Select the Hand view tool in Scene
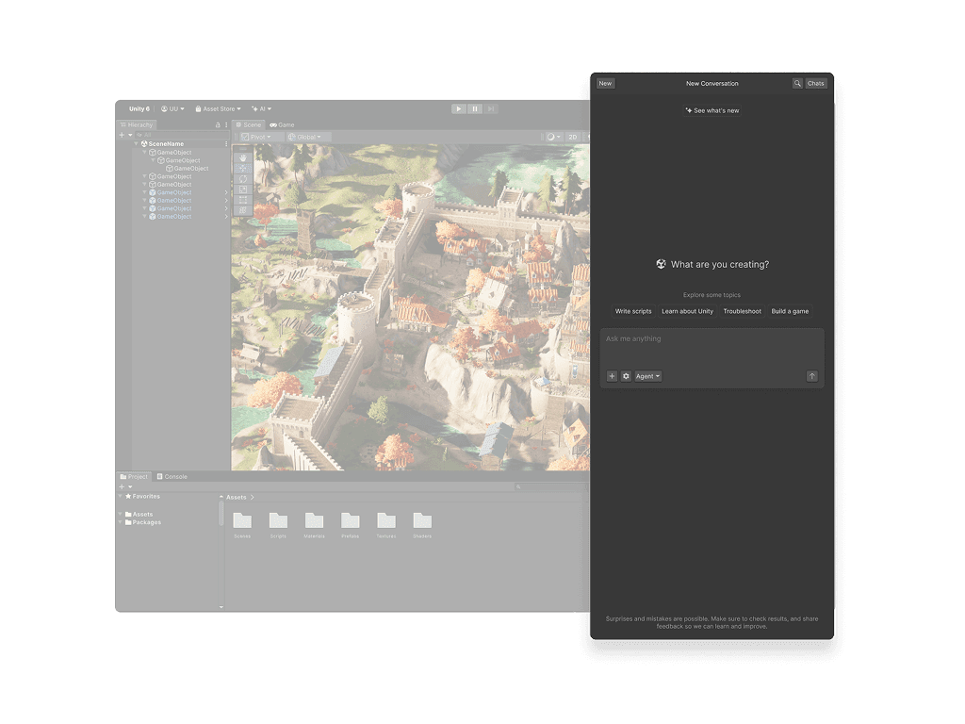Image resolution: width=965 pixels, height=724 pixels. pyautogui.click(x=243, y=157)
